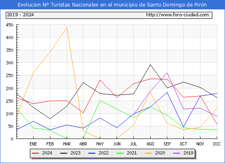Click the red 2024 peak at MAY
Viewport: 225px width, 163px height.
100,80
